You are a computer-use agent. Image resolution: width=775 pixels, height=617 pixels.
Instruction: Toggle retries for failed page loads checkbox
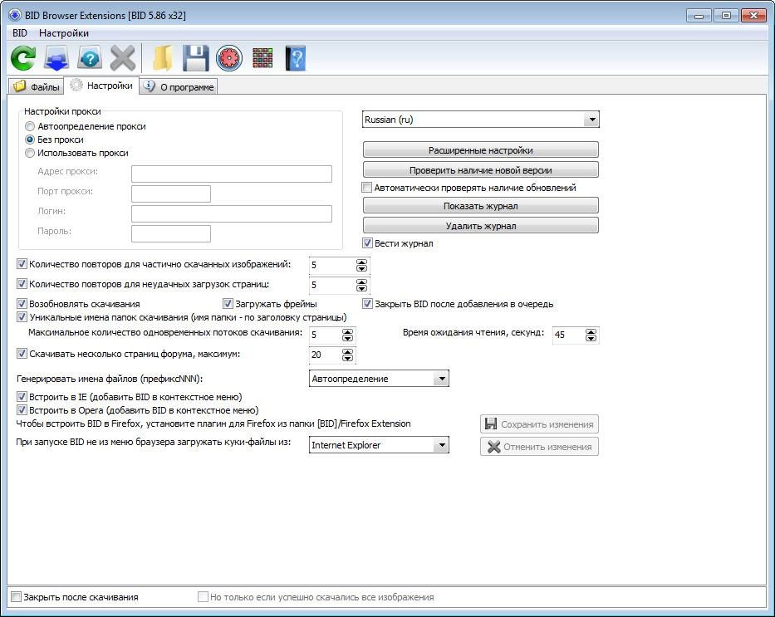22,283
